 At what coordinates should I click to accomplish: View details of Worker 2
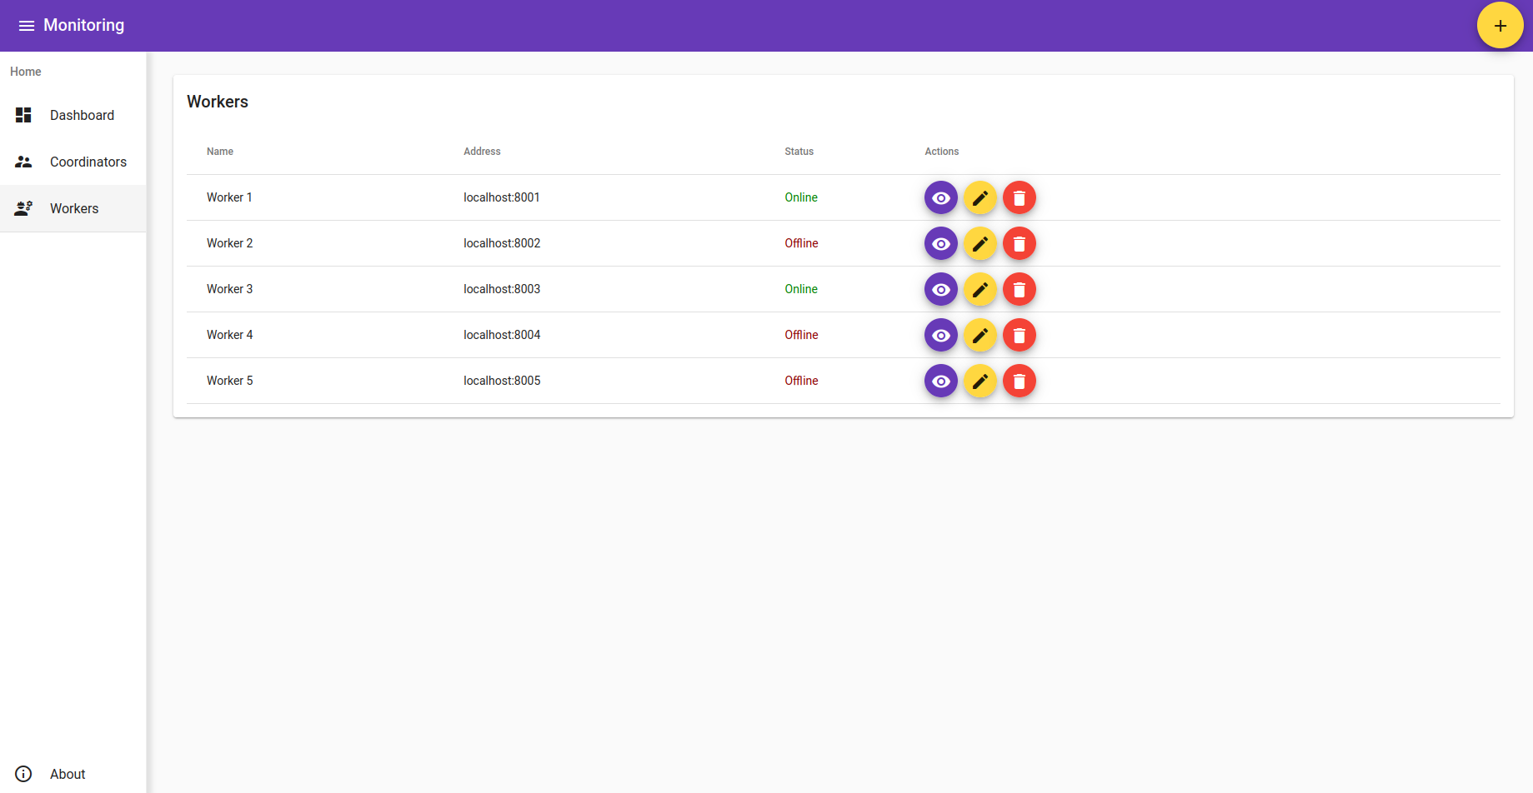[940, 243]
